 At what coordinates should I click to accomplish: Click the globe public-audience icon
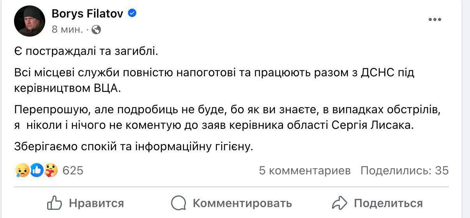pos(96,29)
